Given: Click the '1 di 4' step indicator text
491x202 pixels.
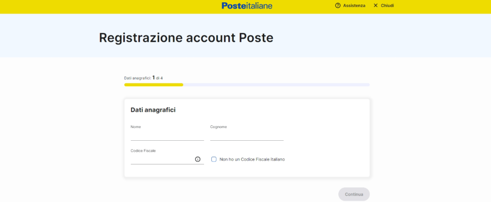Looking at the screenshot, I should [x=157, y=78].
